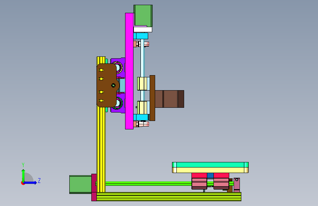
Task: Select the white motor mount block under top motor
Action: pos(143,30)
